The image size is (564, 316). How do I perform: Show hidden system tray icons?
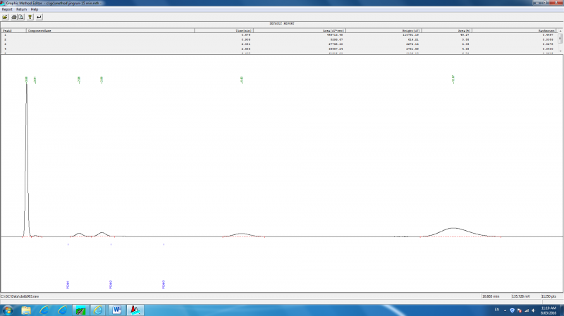coord(505,310)
